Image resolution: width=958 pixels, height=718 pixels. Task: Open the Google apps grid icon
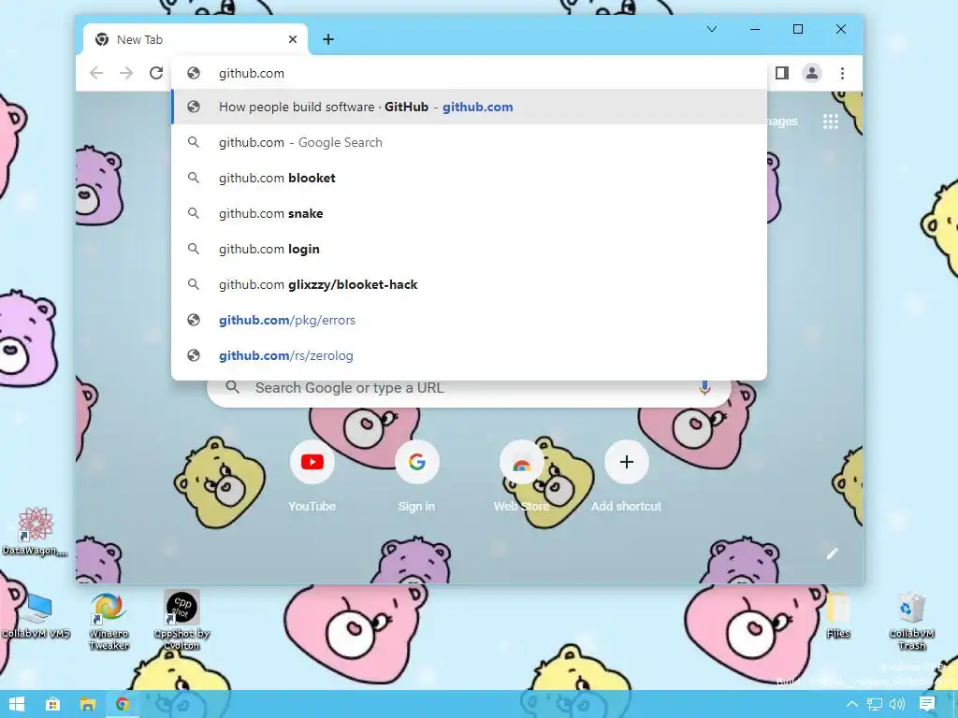[x=831, y=122]
